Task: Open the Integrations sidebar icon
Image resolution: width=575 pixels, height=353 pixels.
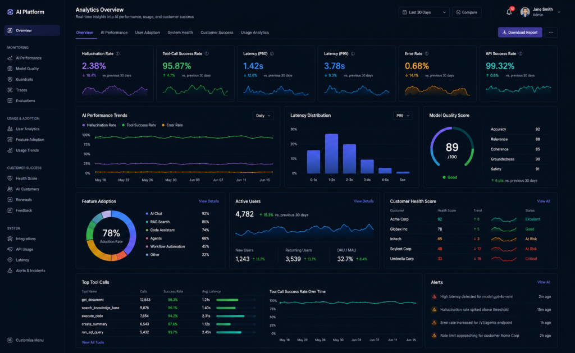Action: point(10,239)
